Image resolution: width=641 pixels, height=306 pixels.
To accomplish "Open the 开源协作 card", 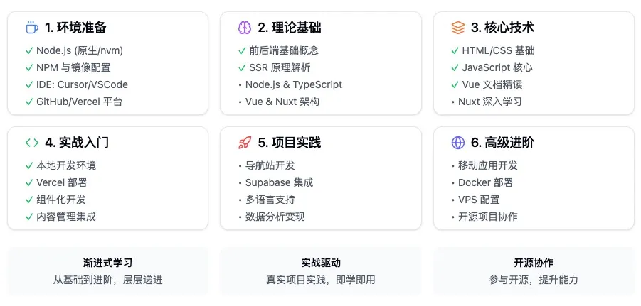I will click(534, 271).
